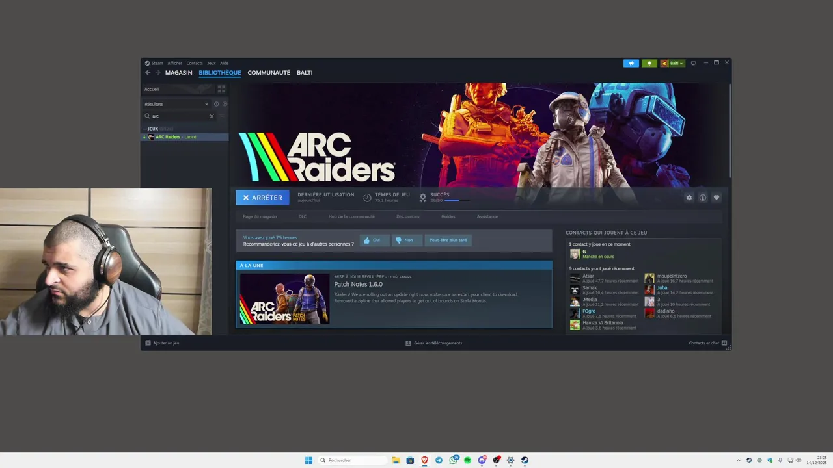Open Brave browser from the taskbar
The image size is (833, 468).
[x=424, y=460]
